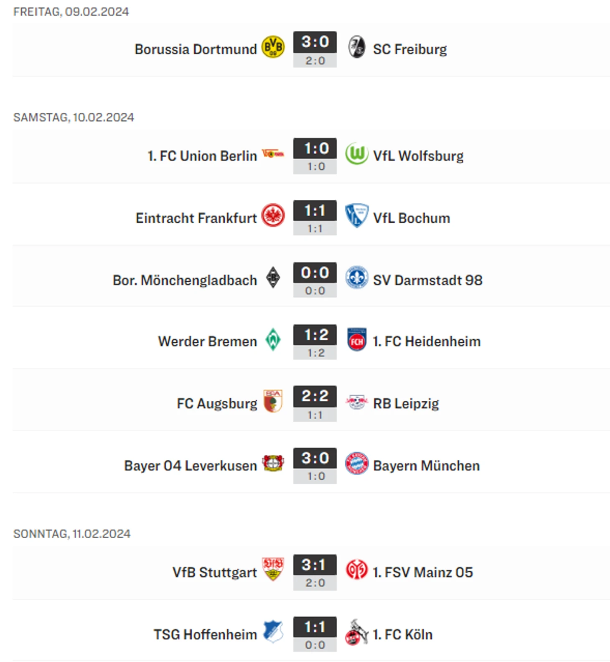Image resolution: width=610 pixels, height=662 pixels.
Task: Click the SC Freiburg club logo
Action: [x=356, y=47]
